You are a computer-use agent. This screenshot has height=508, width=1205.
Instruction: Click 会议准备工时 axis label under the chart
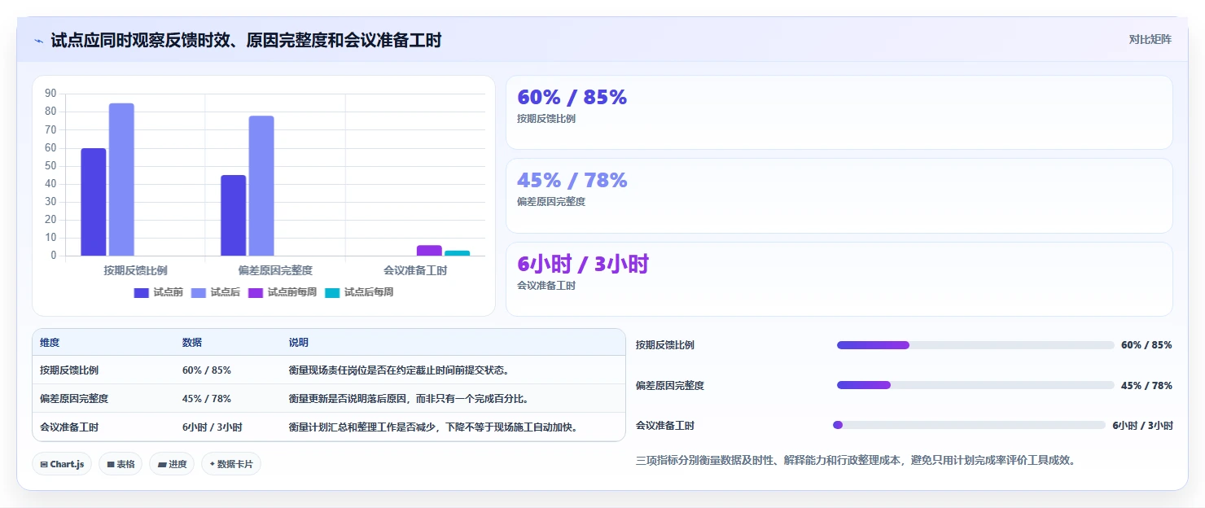pos(415,270)
